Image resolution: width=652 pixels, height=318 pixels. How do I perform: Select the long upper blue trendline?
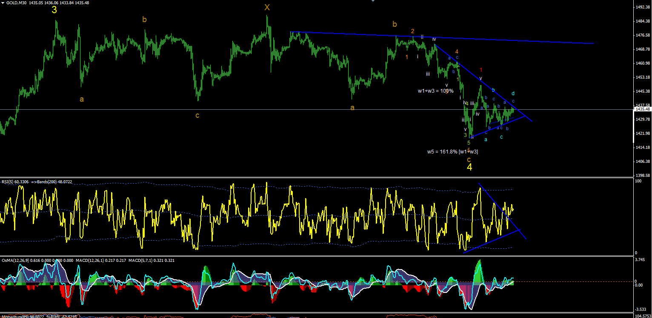[441, 38]
